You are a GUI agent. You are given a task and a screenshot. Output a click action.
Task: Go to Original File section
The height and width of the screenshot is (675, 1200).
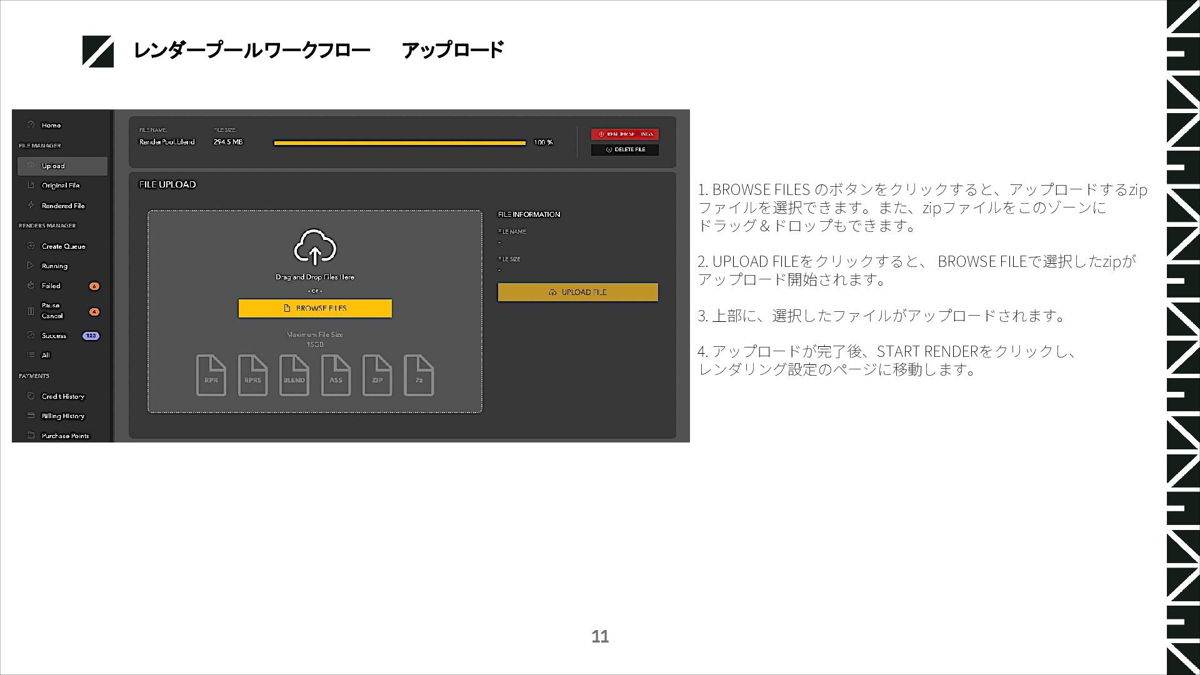coord(60,186)
